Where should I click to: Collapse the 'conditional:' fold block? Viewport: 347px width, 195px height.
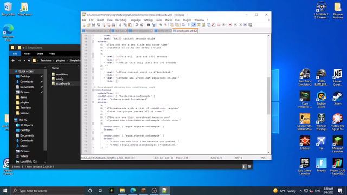click(x=93, y=90)
